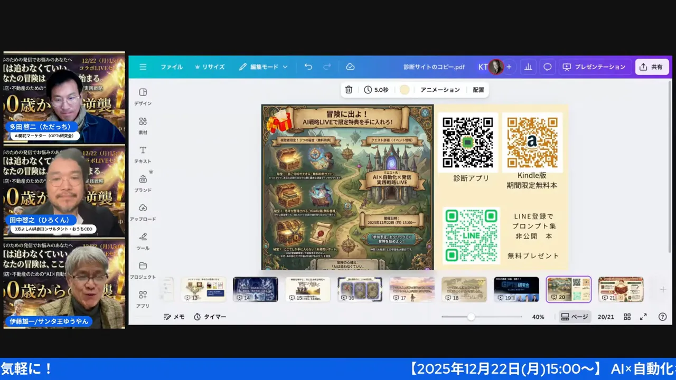
Task: Select the テキスト (Text) tool in sidebar
Action: pyautogui.click(x=143, y=154)
